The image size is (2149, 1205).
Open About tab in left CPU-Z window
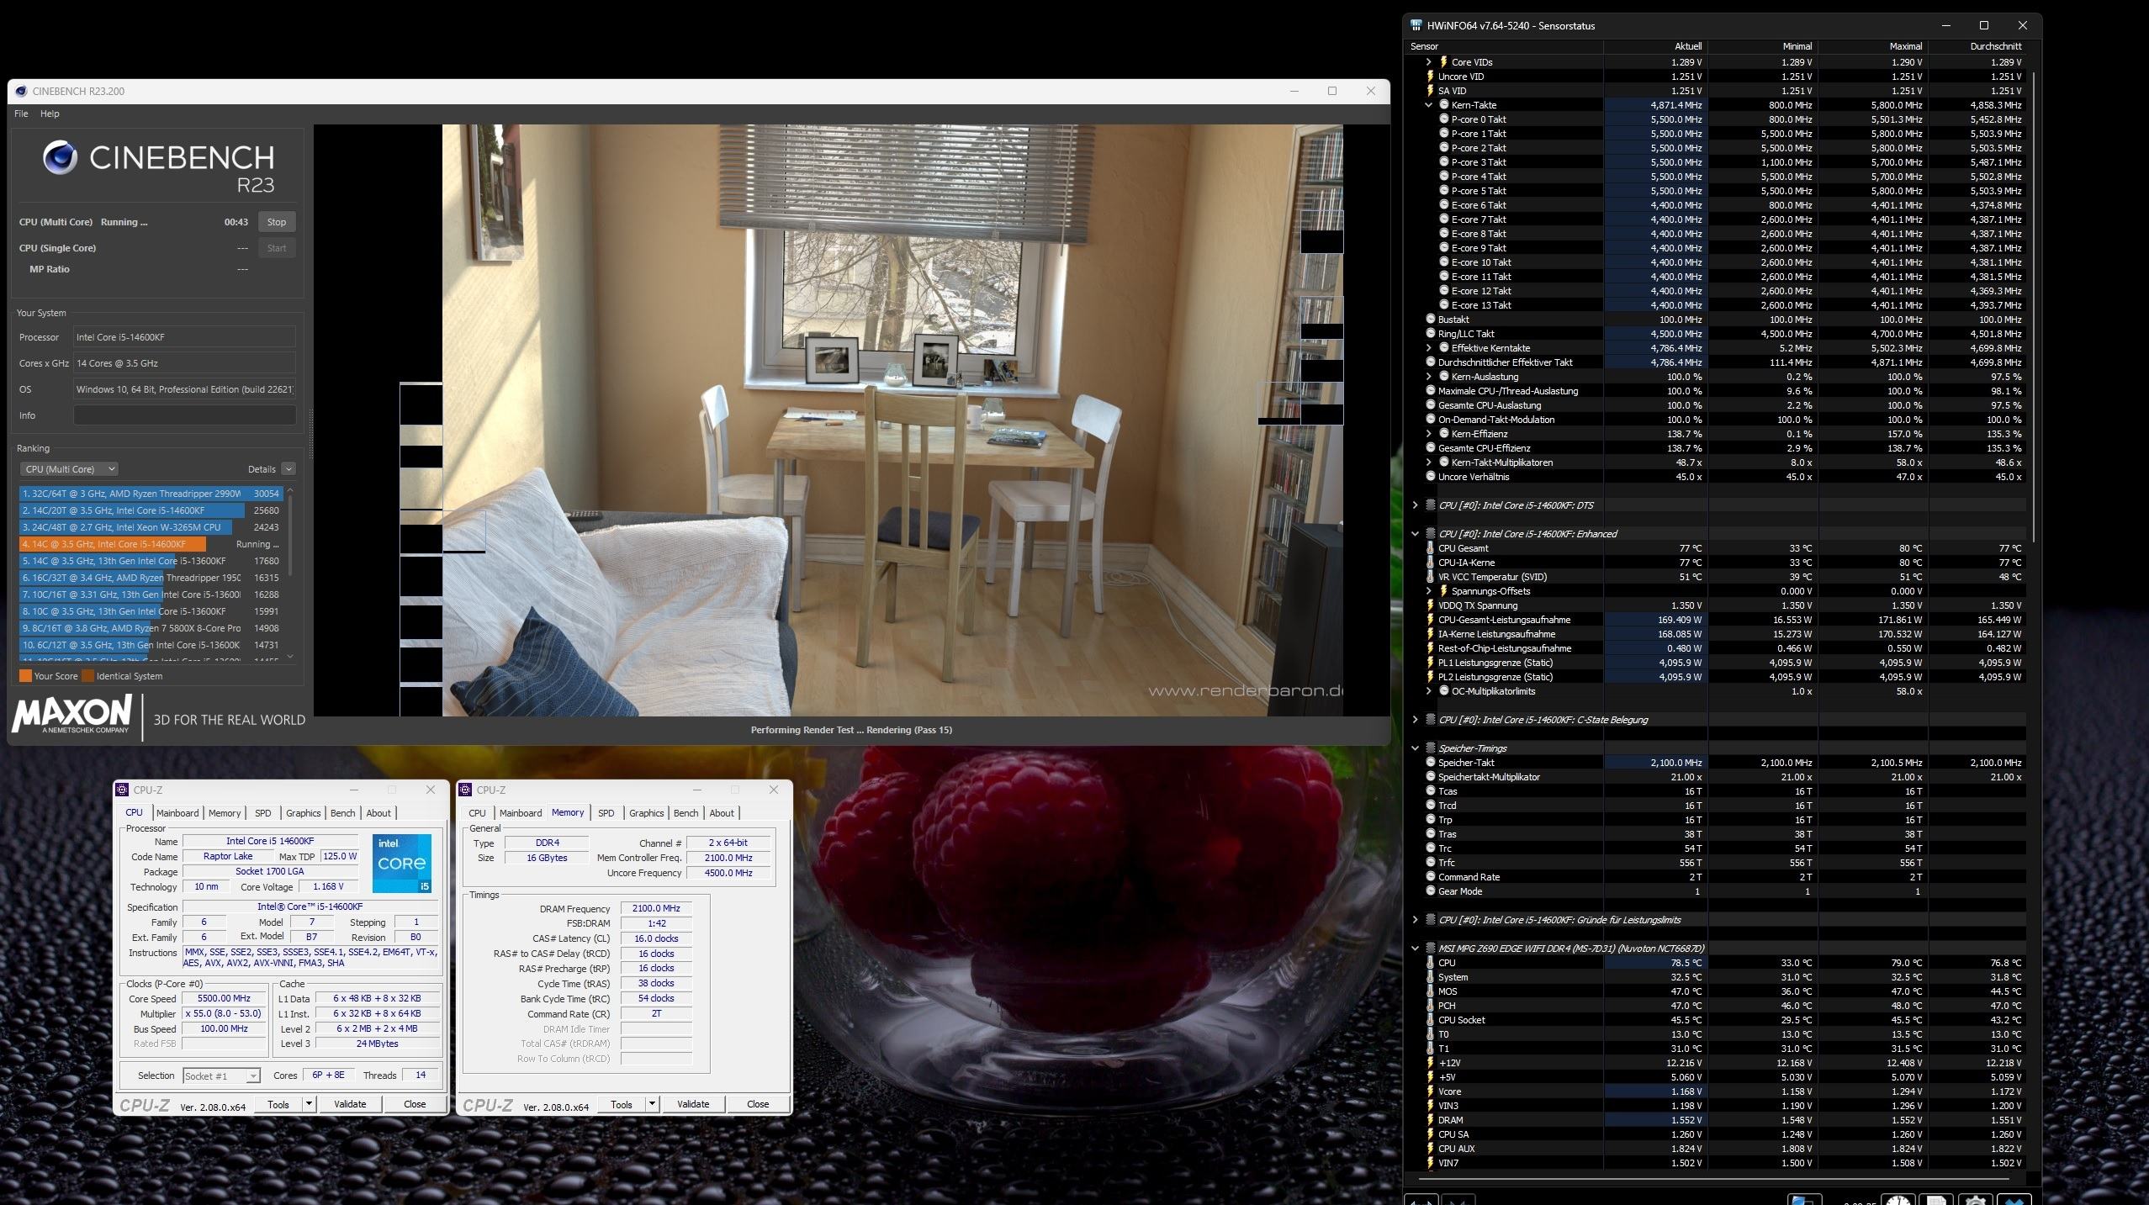[x=378, y=813]
